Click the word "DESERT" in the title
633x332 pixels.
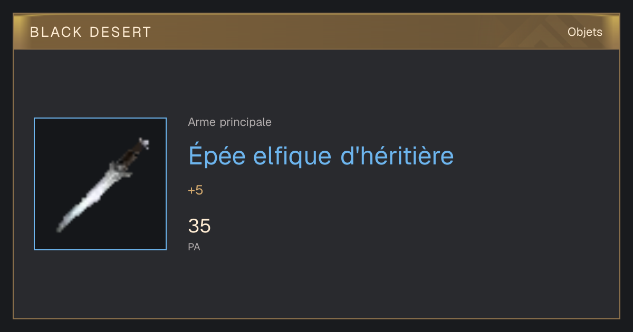(120, 32)
